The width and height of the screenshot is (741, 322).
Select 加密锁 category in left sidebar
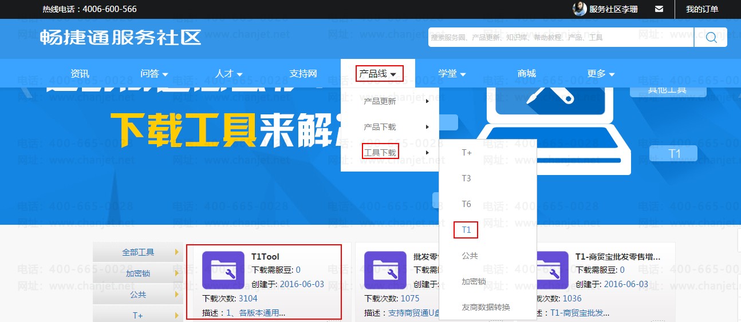point(138,273)
